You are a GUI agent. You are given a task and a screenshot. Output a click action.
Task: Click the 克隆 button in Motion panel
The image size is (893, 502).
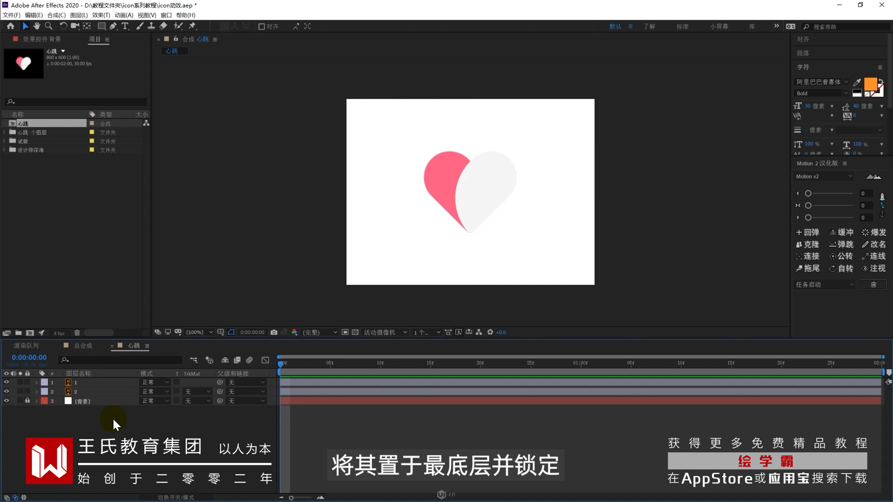pyautogui.click(x=807, y=244)
